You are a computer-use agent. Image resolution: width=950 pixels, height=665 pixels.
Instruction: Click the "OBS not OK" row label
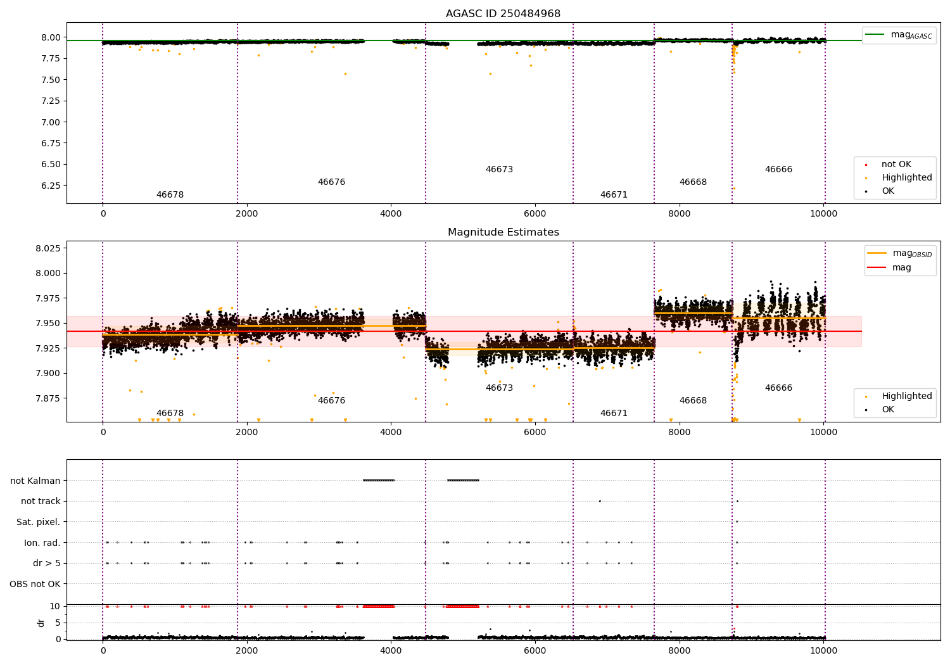[35, 584]
